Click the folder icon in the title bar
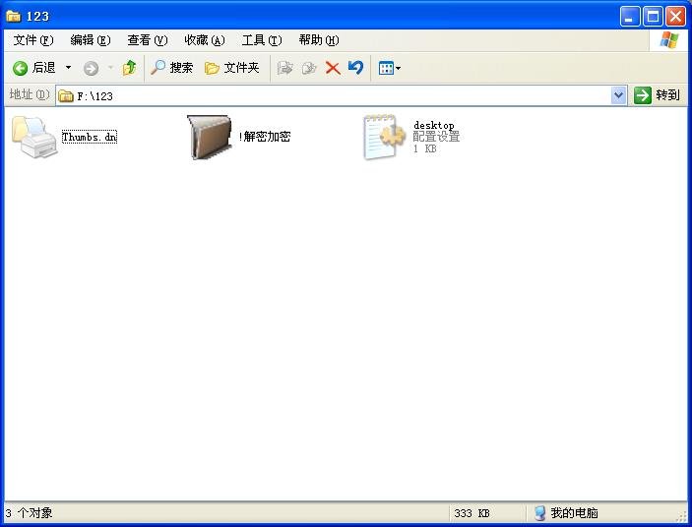 coord(13,17)
